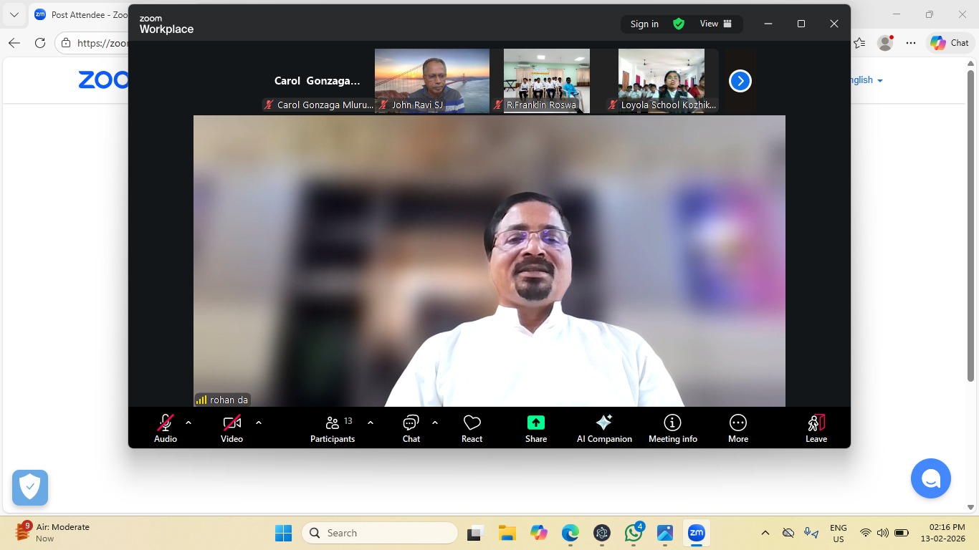This screenshot has height=550, width=979.
Task: Show the Participants list
Action: point(332,428)
